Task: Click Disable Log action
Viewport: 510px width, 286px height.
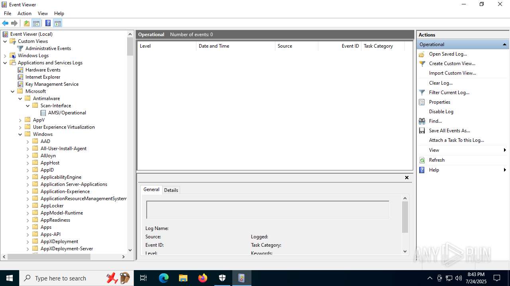Action: point(441,112)
